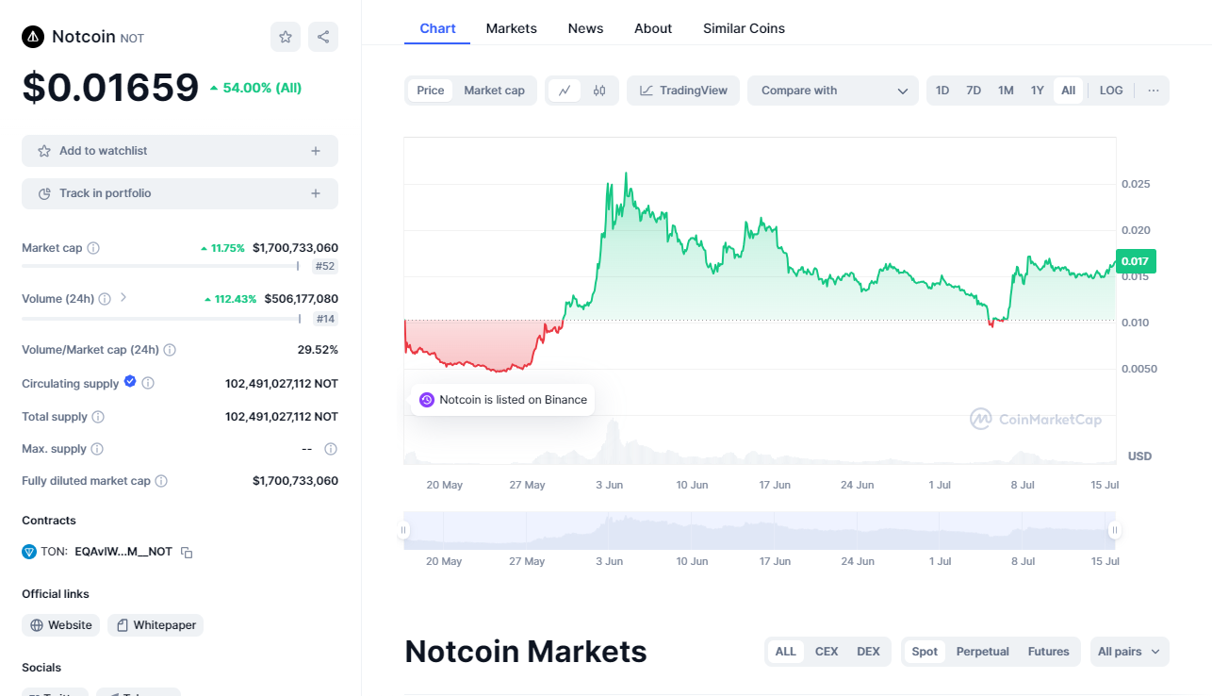
Task: Select the candlestick chart icon
Action: (599, 90)
